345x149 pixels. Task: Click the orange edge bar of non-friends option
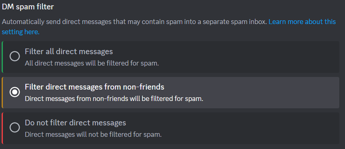[x=2, y=92]
